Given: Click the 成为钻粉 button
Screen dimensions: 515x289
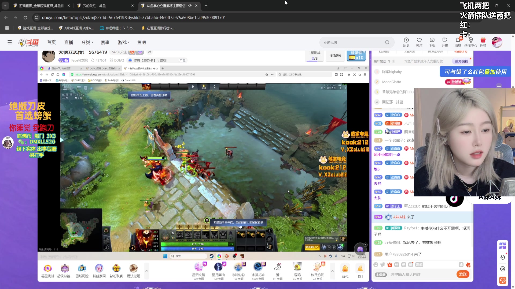Looking at the screenshot, I should (461, 61).
